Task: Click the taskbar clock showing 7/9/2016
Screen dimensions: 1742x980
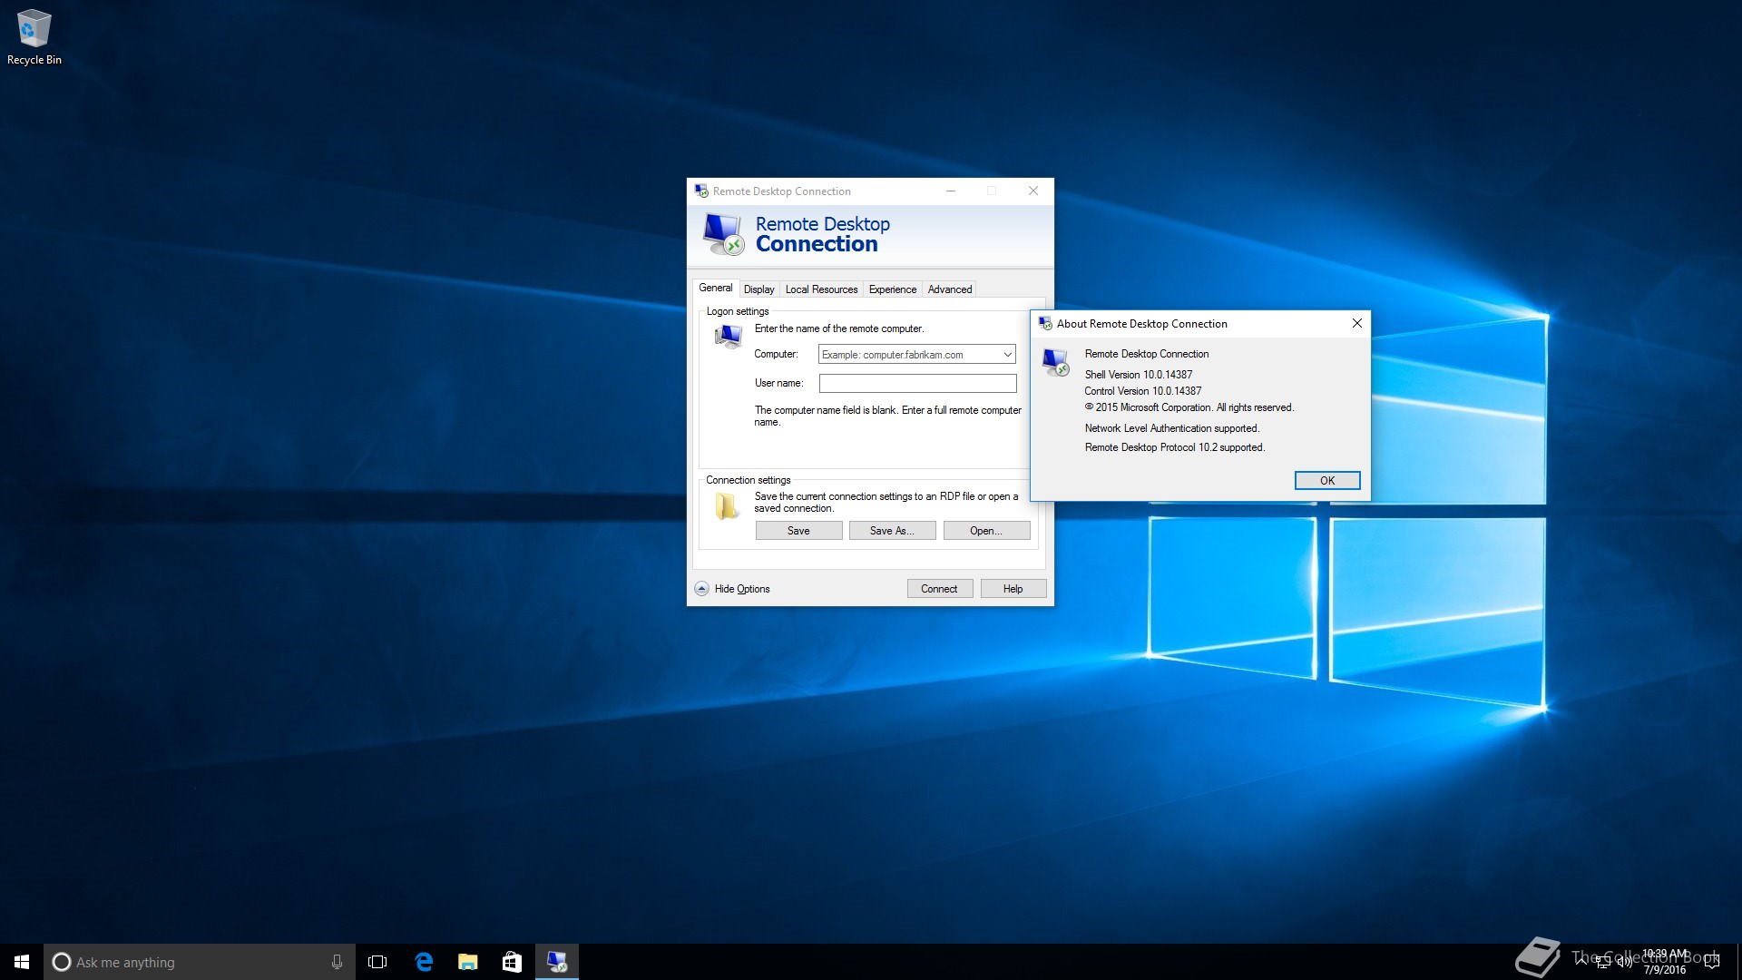Action: click(x=1664, y=962)
